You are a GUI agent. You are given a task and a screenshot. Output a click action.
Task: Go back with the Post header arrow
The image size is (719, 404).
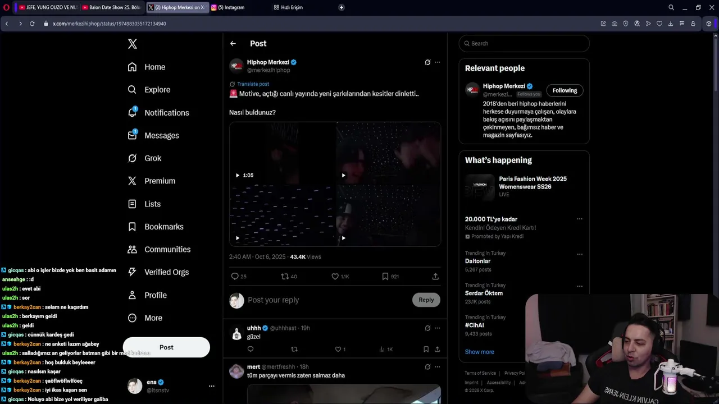233,43
